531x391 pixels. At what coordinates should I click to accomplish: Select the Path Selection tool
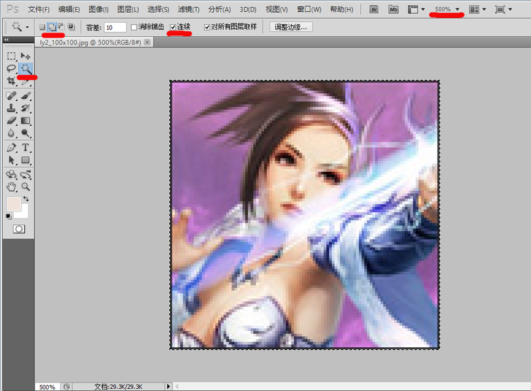(x=11, y=160)
